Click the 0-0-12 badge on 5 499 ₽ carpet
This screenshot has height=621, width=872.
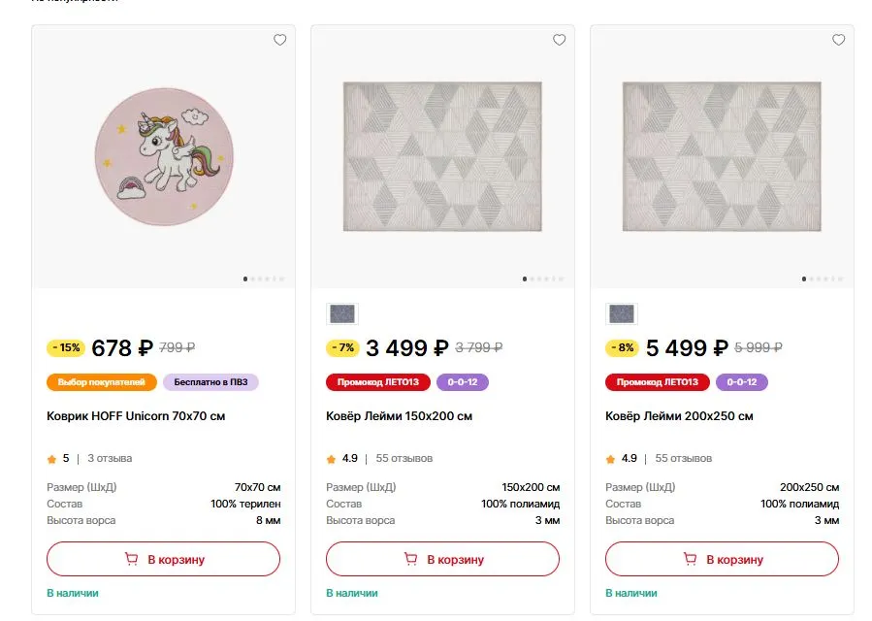point(742,382)
